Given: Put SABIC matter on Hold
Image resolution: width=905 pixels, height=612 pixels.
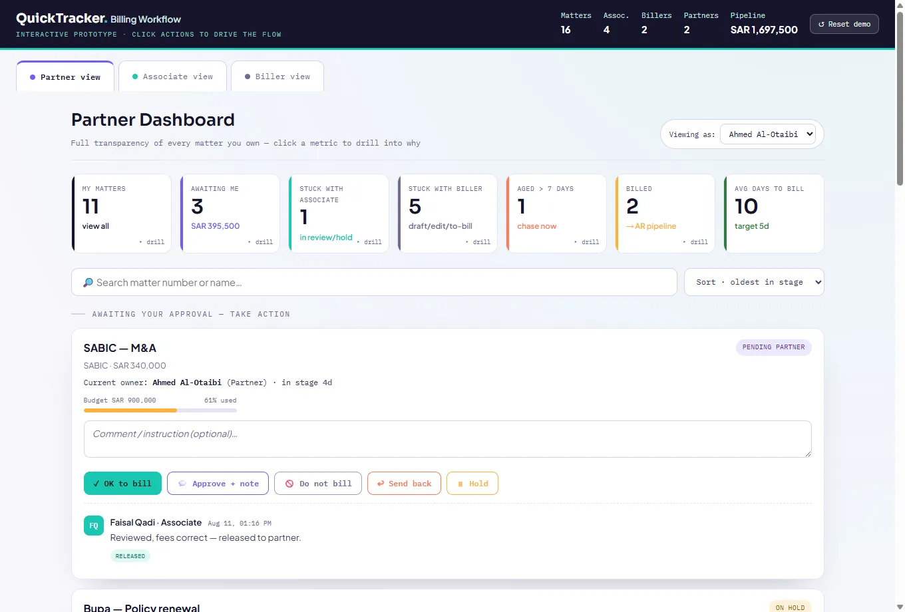Looking at the screenshot, I should [472, 484].
